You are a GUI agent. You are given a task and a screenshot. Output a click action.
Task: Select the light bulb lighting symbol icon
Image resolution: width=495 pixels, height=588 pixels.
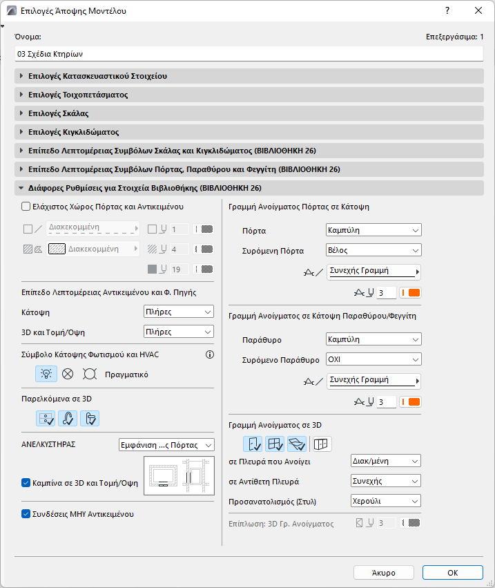click(x=46, y=374)
